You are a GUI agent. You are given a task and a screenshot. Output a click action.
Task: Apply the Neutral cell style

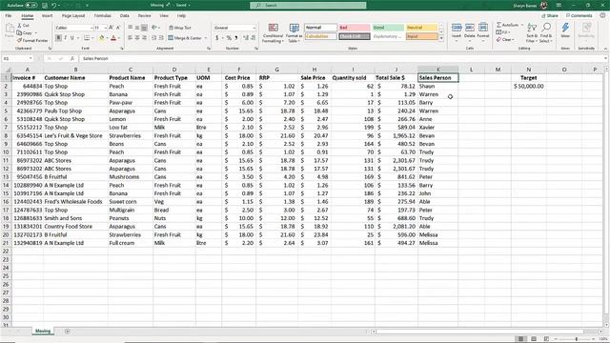(x=421, y=28)
